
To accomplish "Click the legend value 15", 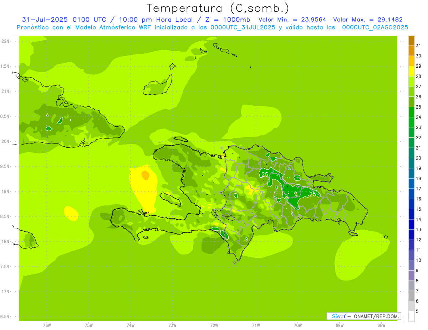I will click(x=419, y=209).
